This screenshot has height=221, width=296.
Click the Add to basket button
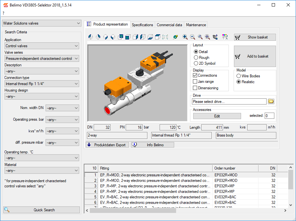click(x=255, y=56)
